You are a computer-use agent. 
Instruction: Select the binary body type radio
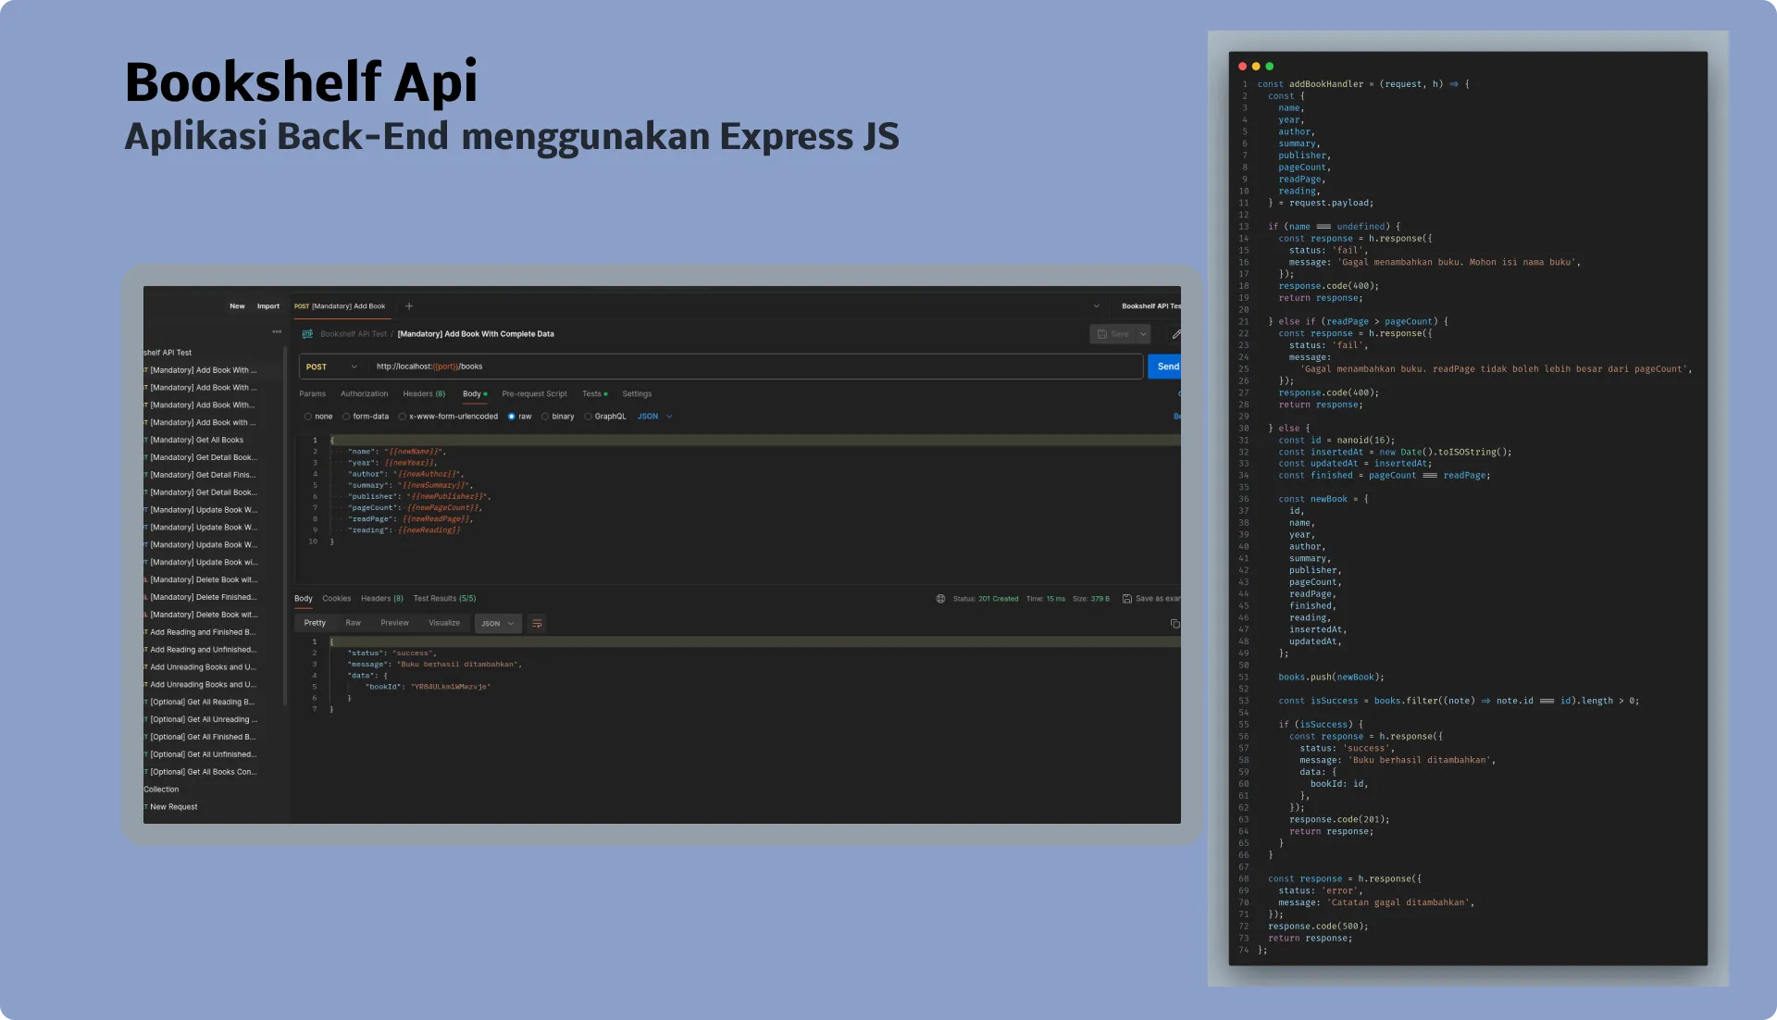(x=545, y=417)
